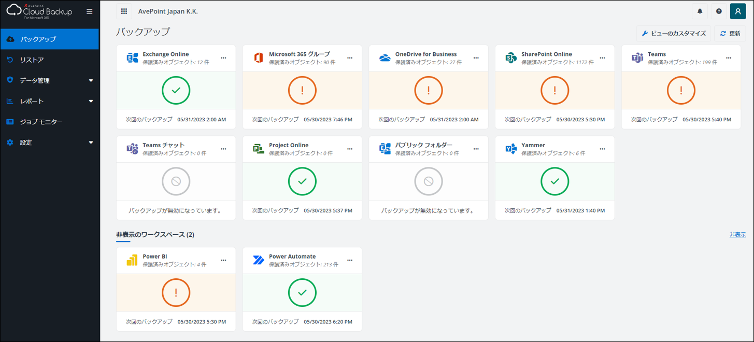
Task: Click the OneDrive for Business cloud icon
Action: click(x=385, y=58)
